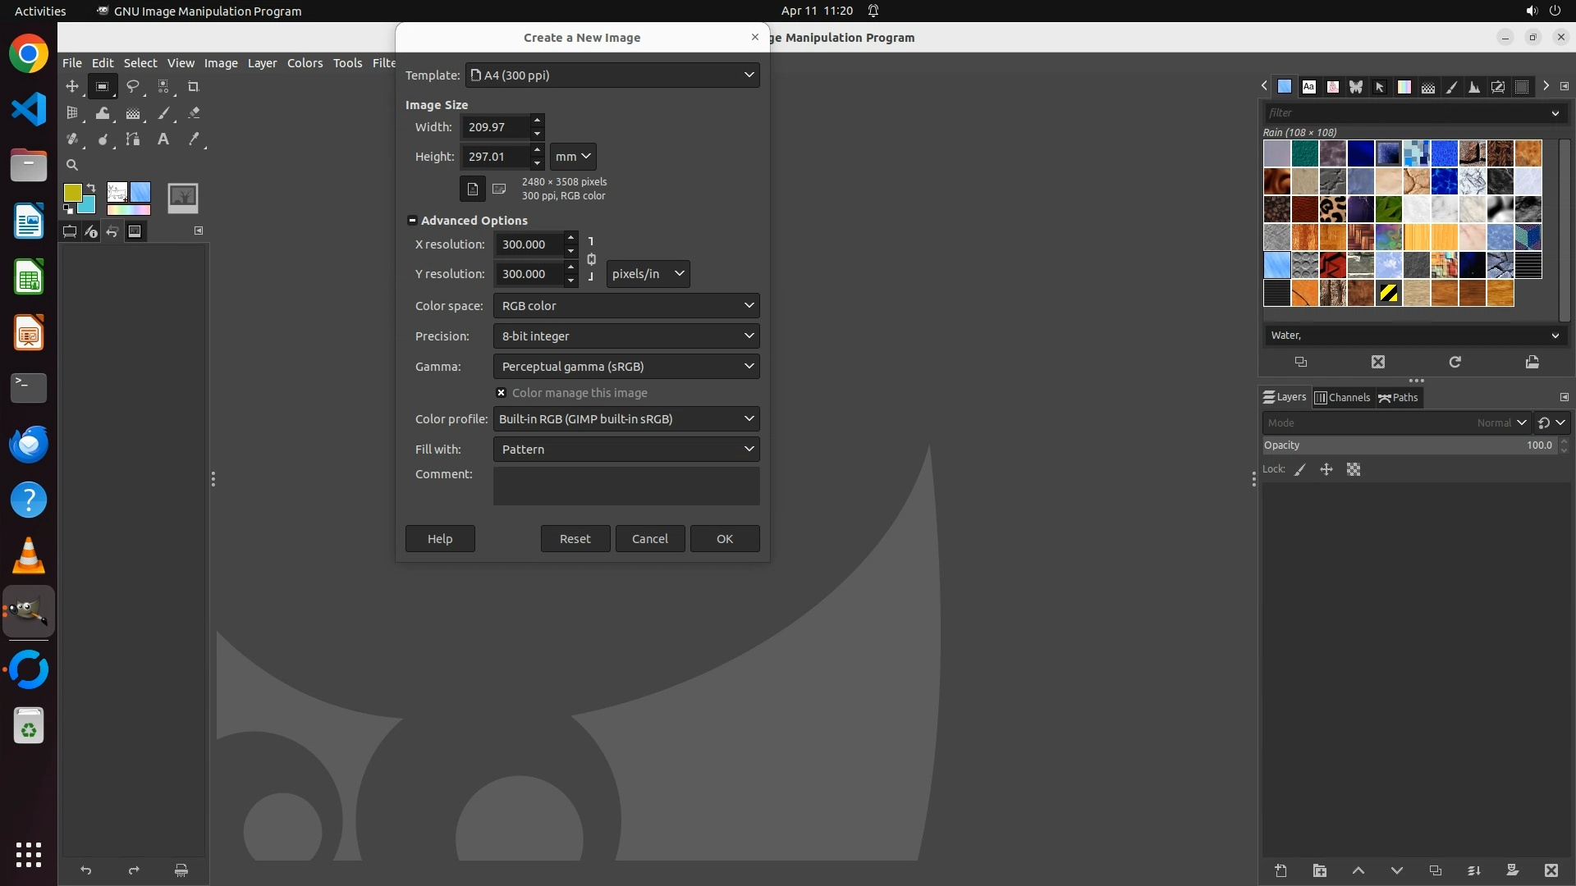Toggle the resolution chain link

pyautogui.click(x=591, y=259)
